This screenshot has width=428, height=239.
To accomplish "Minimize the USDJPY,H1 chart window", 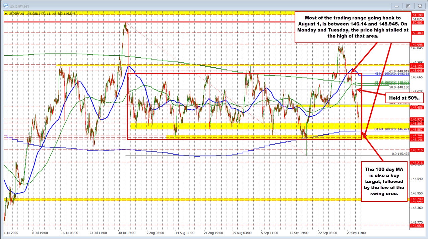I will point(398,6).
